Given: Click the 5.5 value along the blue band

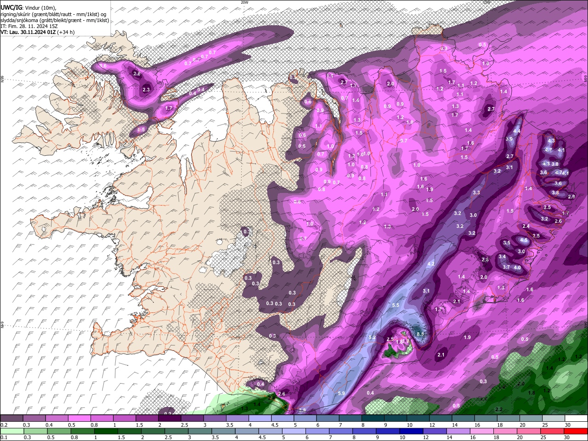Looking at the screenshot, I should pyautogui.click(x=396, y=305).
